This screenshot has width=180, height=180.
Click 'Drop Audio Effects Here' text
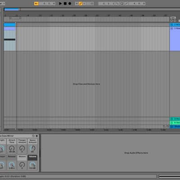[136, 153]
